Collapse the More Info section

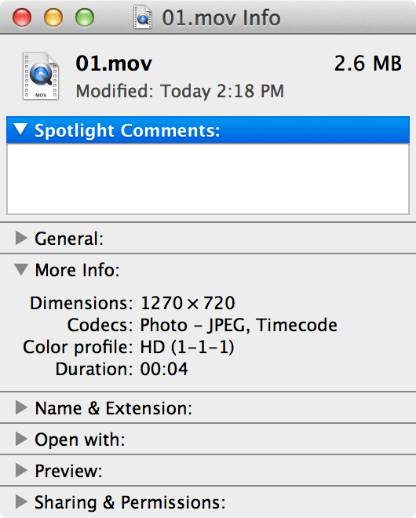[21, 269]
